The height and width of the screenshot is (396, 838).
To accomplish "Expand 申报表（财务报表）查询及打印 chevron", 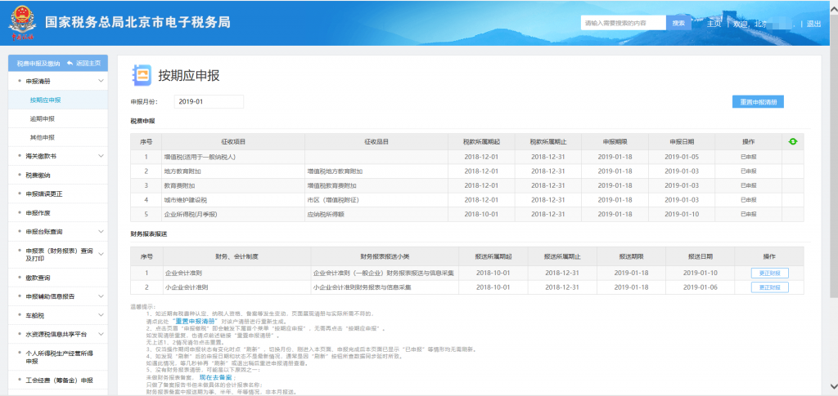I will (101, 254).
